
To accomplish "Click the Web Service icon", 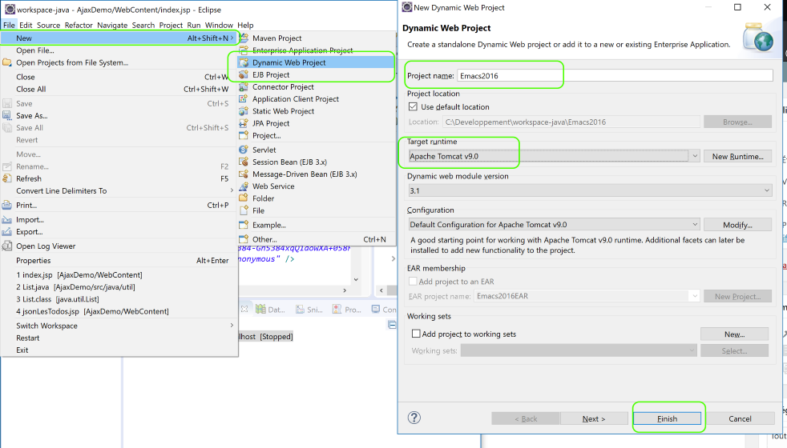I will (x=244, y=186).
